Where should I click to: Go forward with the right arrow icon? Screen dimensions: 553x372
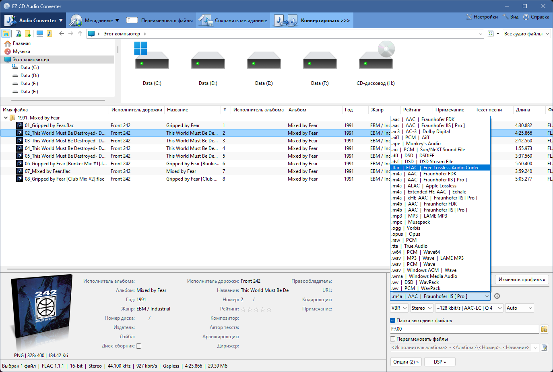click(71, 33)
